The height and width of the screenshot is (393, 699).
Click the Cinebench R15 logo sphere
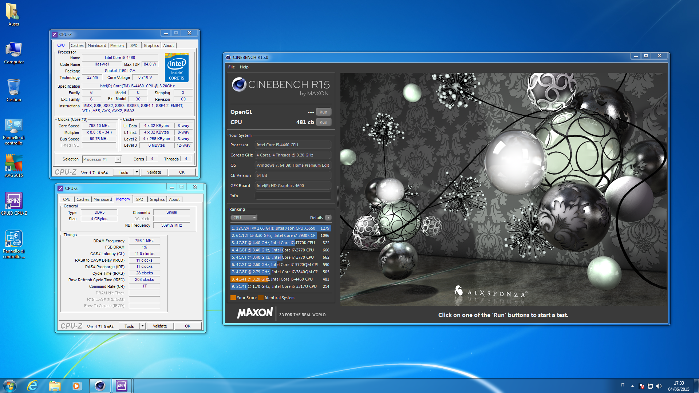[x=239, y=84]
